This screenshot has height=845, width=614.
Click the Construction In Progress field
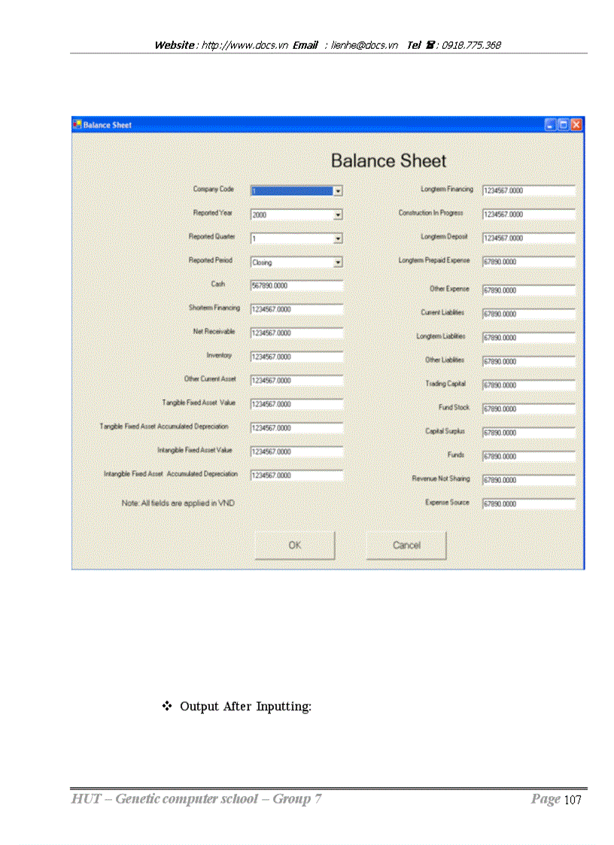pos(527,214)
